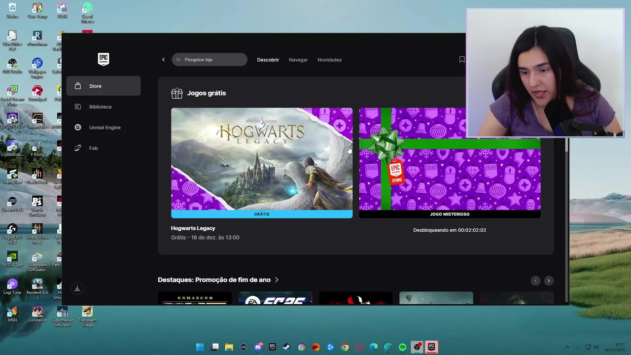Image resolution: width=631 pixels, height=355 pixels.
Task: Open Microsoft Edge from the taskbar
Action: pyautogui.click(x=374, y=347)
